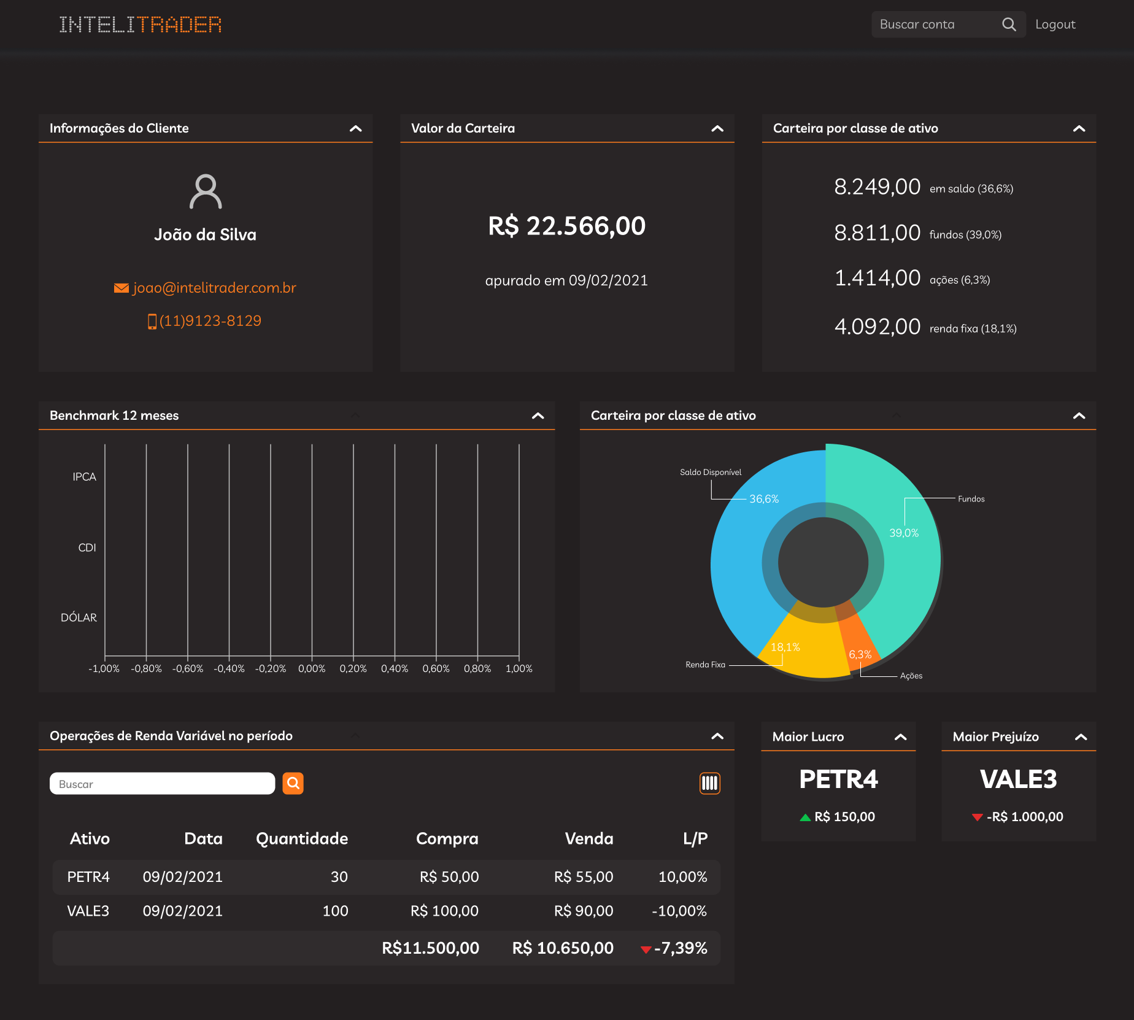Focus the Buscar operations search field
Screen dimensions: 1134x1020
162,784
